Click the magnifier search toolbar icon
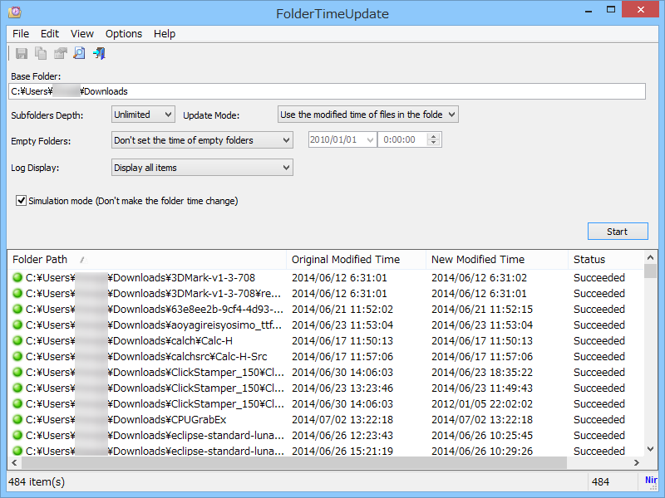The width and height of the screenshot is (665, 498). (79, 53)
